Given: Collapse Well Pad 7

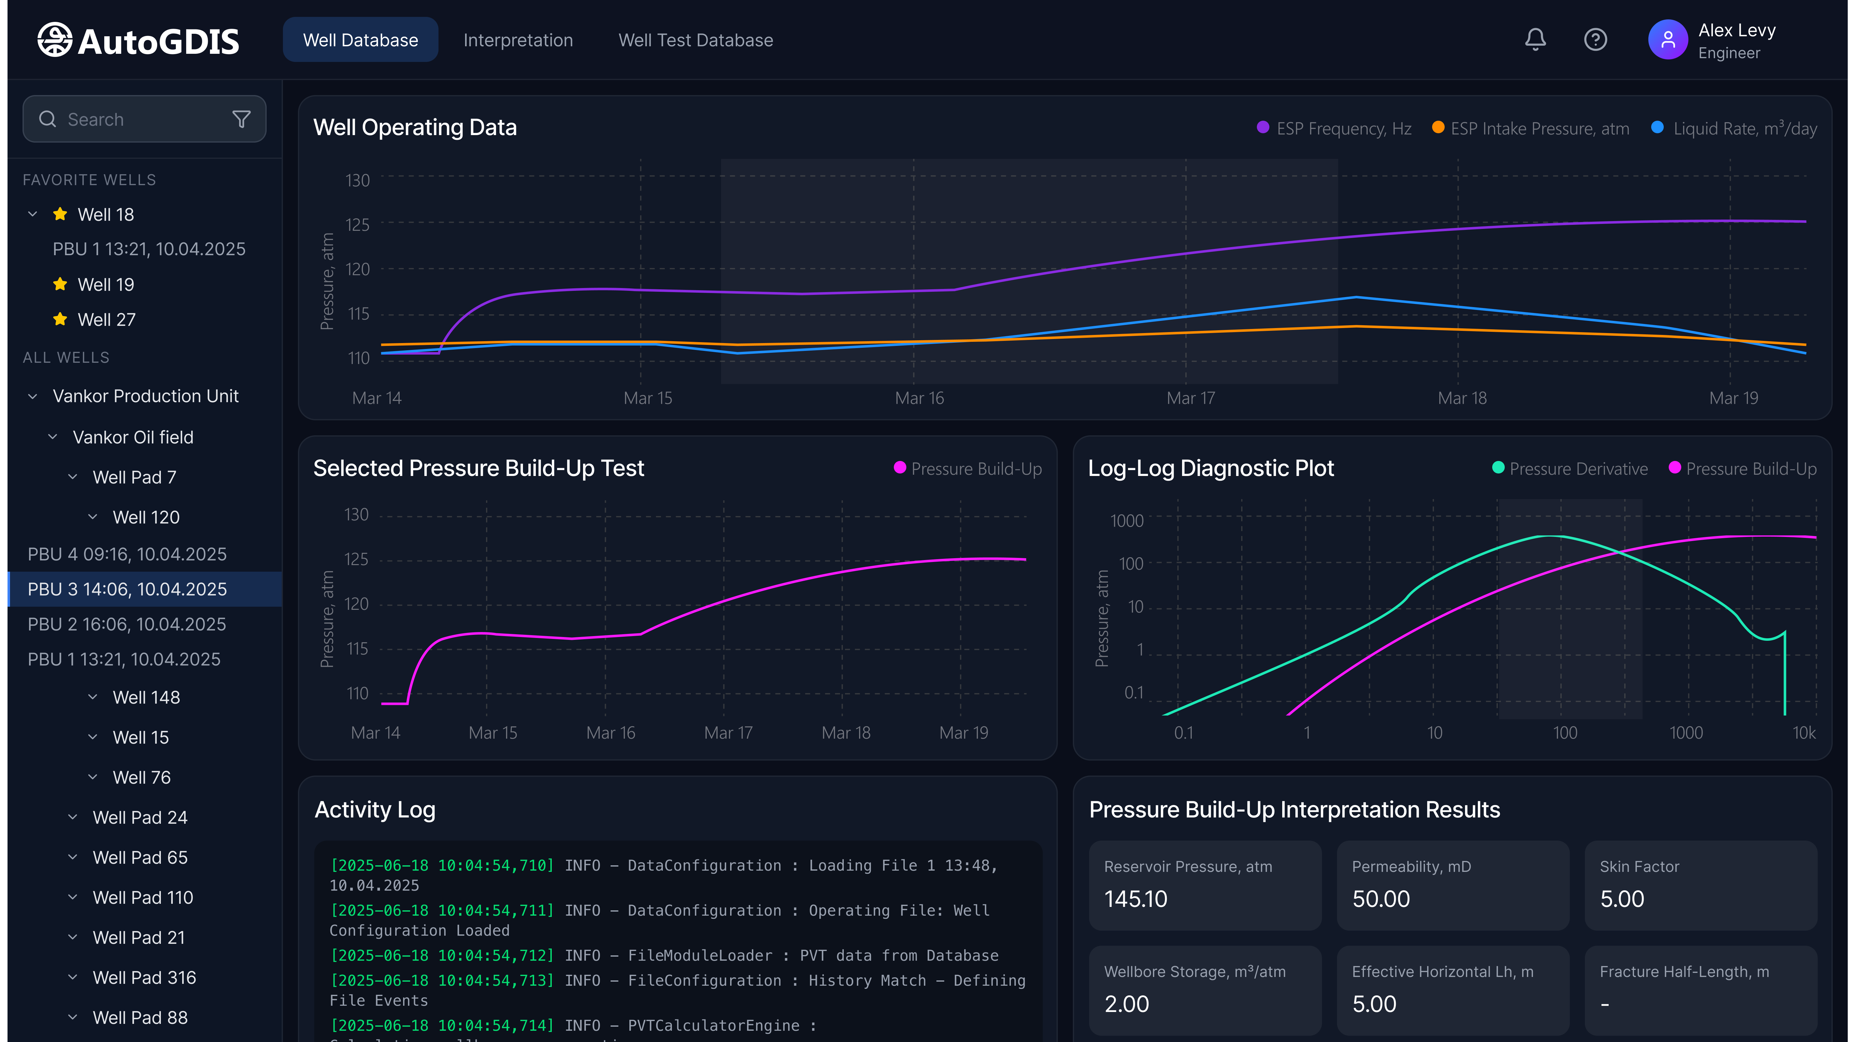Looking at the screenshot, I should (x=73, y=477).
